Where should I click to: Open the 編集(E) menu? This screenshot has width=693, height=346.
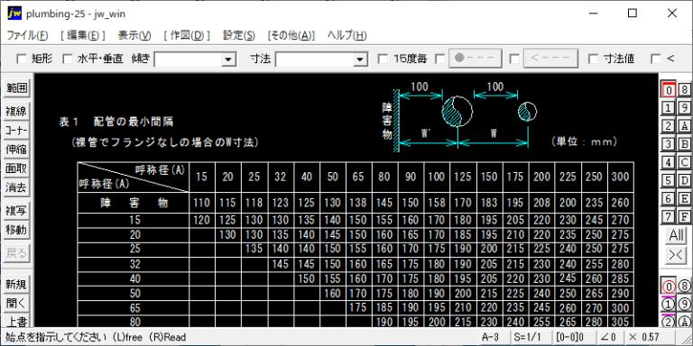(83, 36)
